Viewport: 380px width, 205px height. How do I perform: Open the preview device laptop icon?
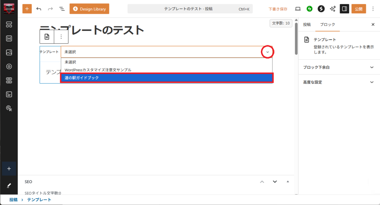(298, 9)
